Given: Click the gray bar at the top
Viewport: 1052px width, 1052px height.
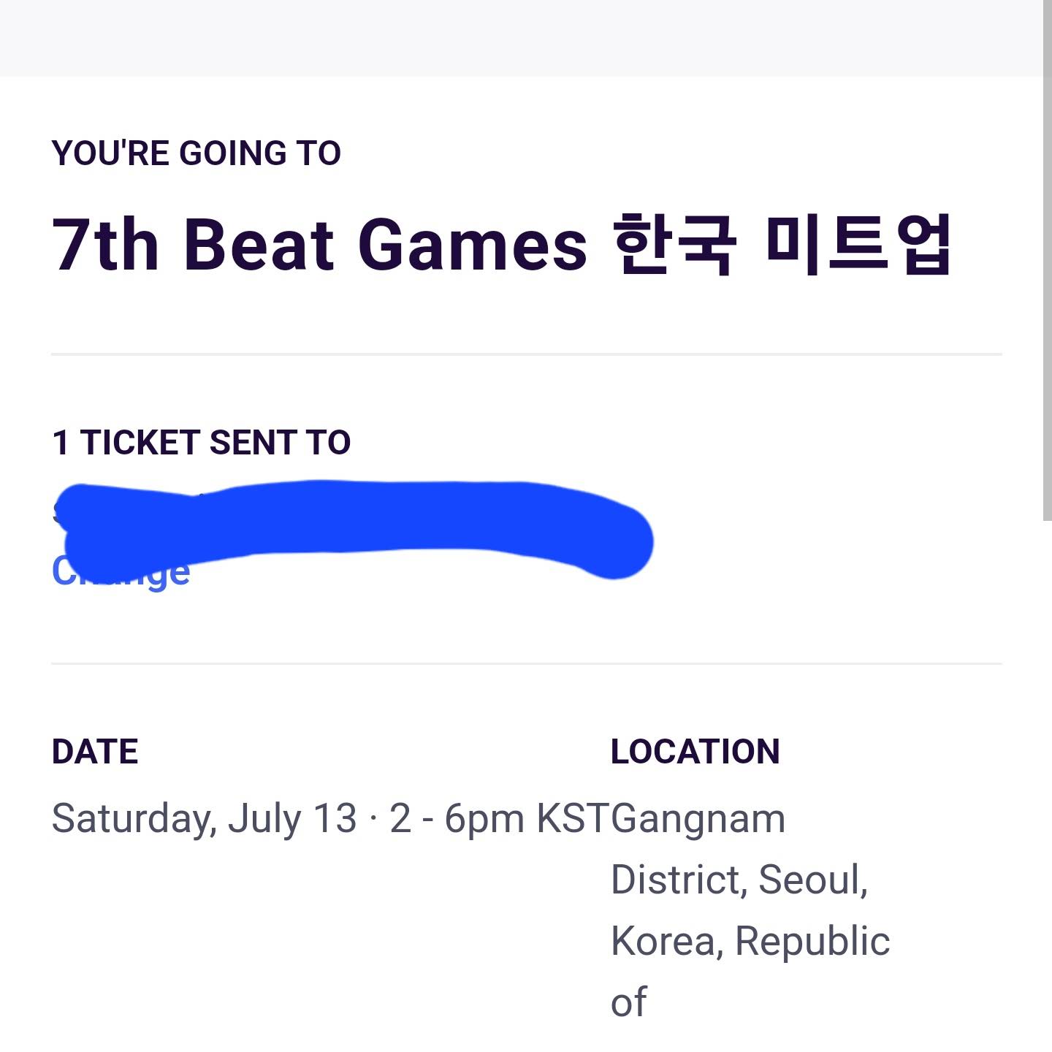Looking at the screenshot, I should 520,38.
